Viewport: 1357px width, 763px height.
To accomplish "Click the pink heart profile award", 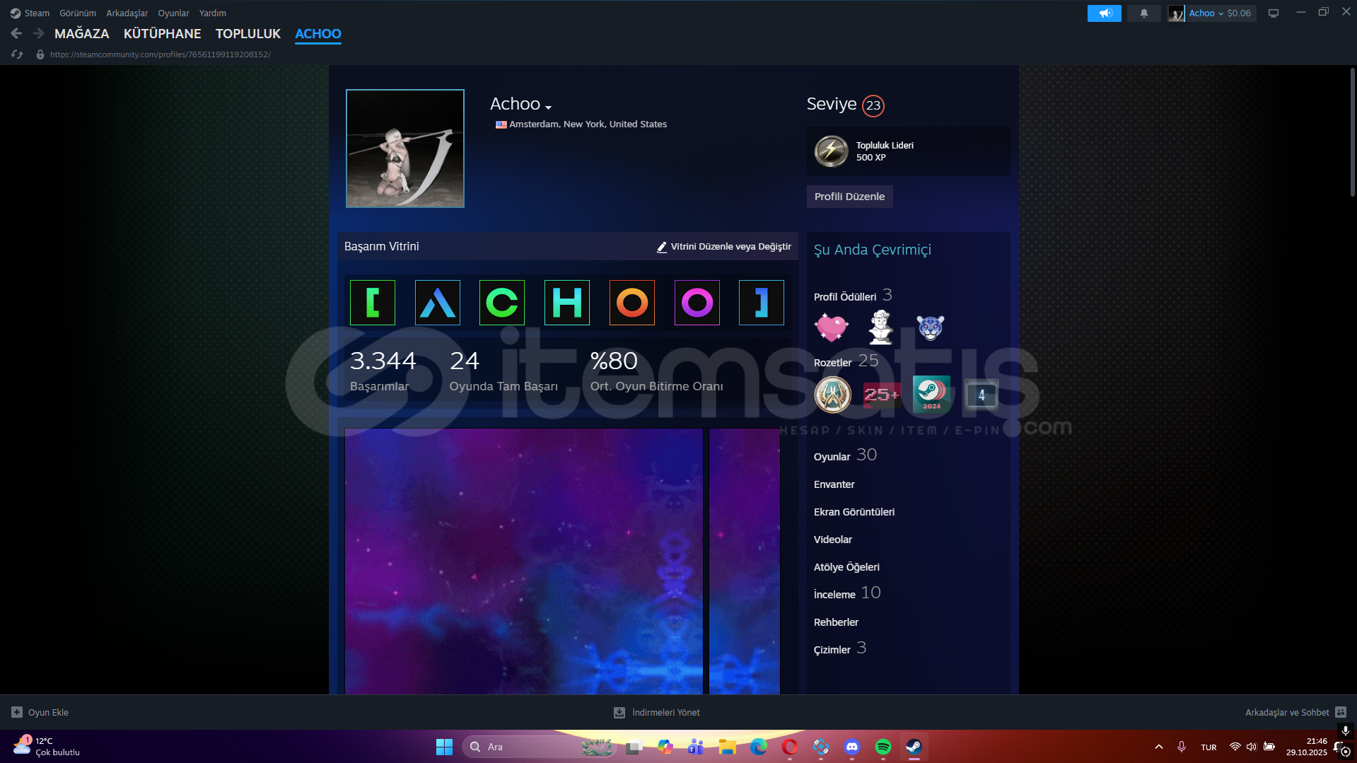I will 832,327.
